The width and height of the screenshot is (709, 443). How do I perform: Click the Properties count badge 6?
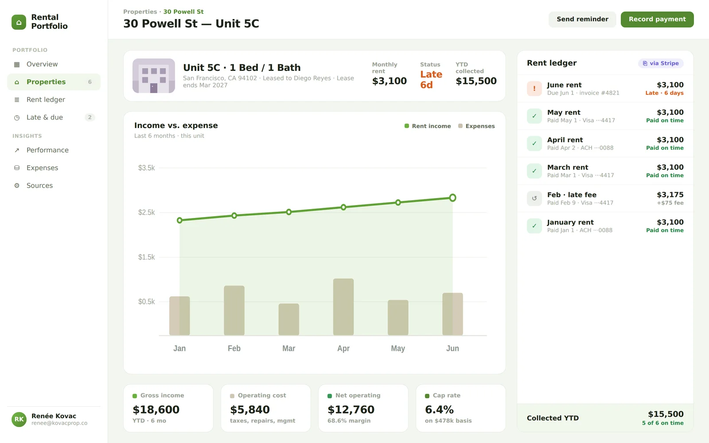click(x=90, y=82)
